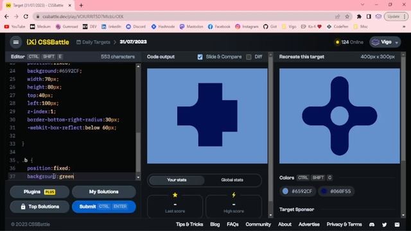Screen dimensions: 411x231
Task: Enable the Diff checkbox
Action: (249, 57)
